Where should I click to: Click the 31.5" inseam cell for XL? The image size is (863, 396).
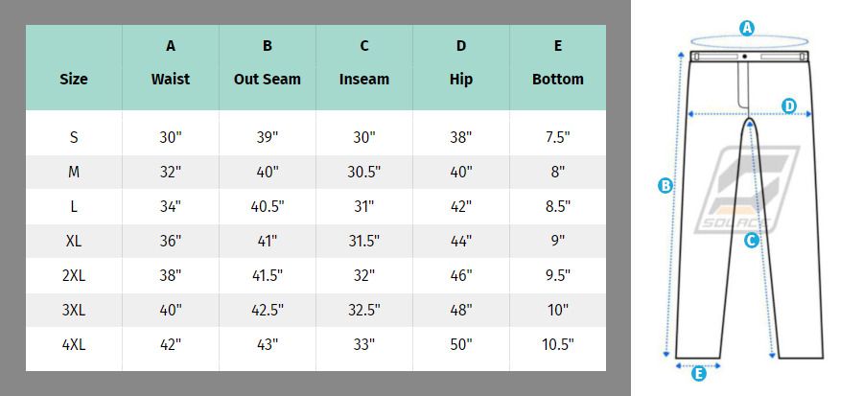363,241
